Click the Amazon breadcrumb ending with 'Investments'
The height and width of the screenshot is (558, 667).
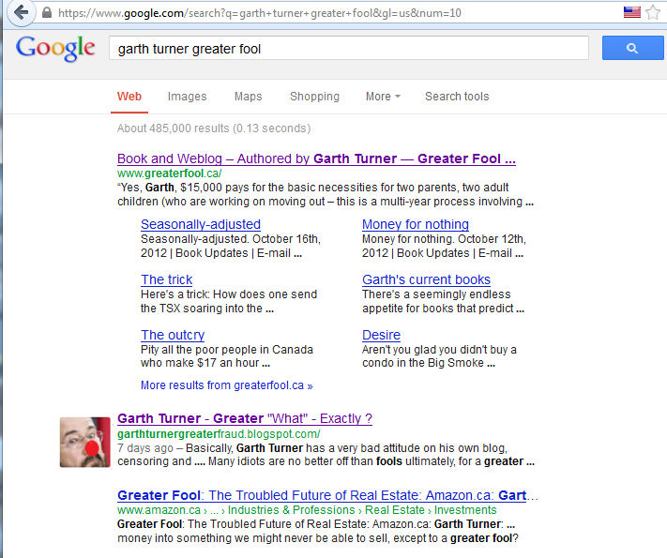(x=307, y=510)
